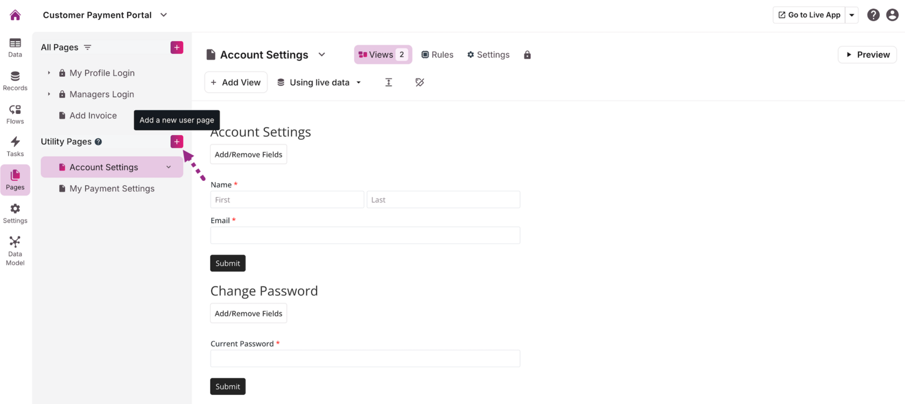Filter the All Pages list

tap(87, 48)
